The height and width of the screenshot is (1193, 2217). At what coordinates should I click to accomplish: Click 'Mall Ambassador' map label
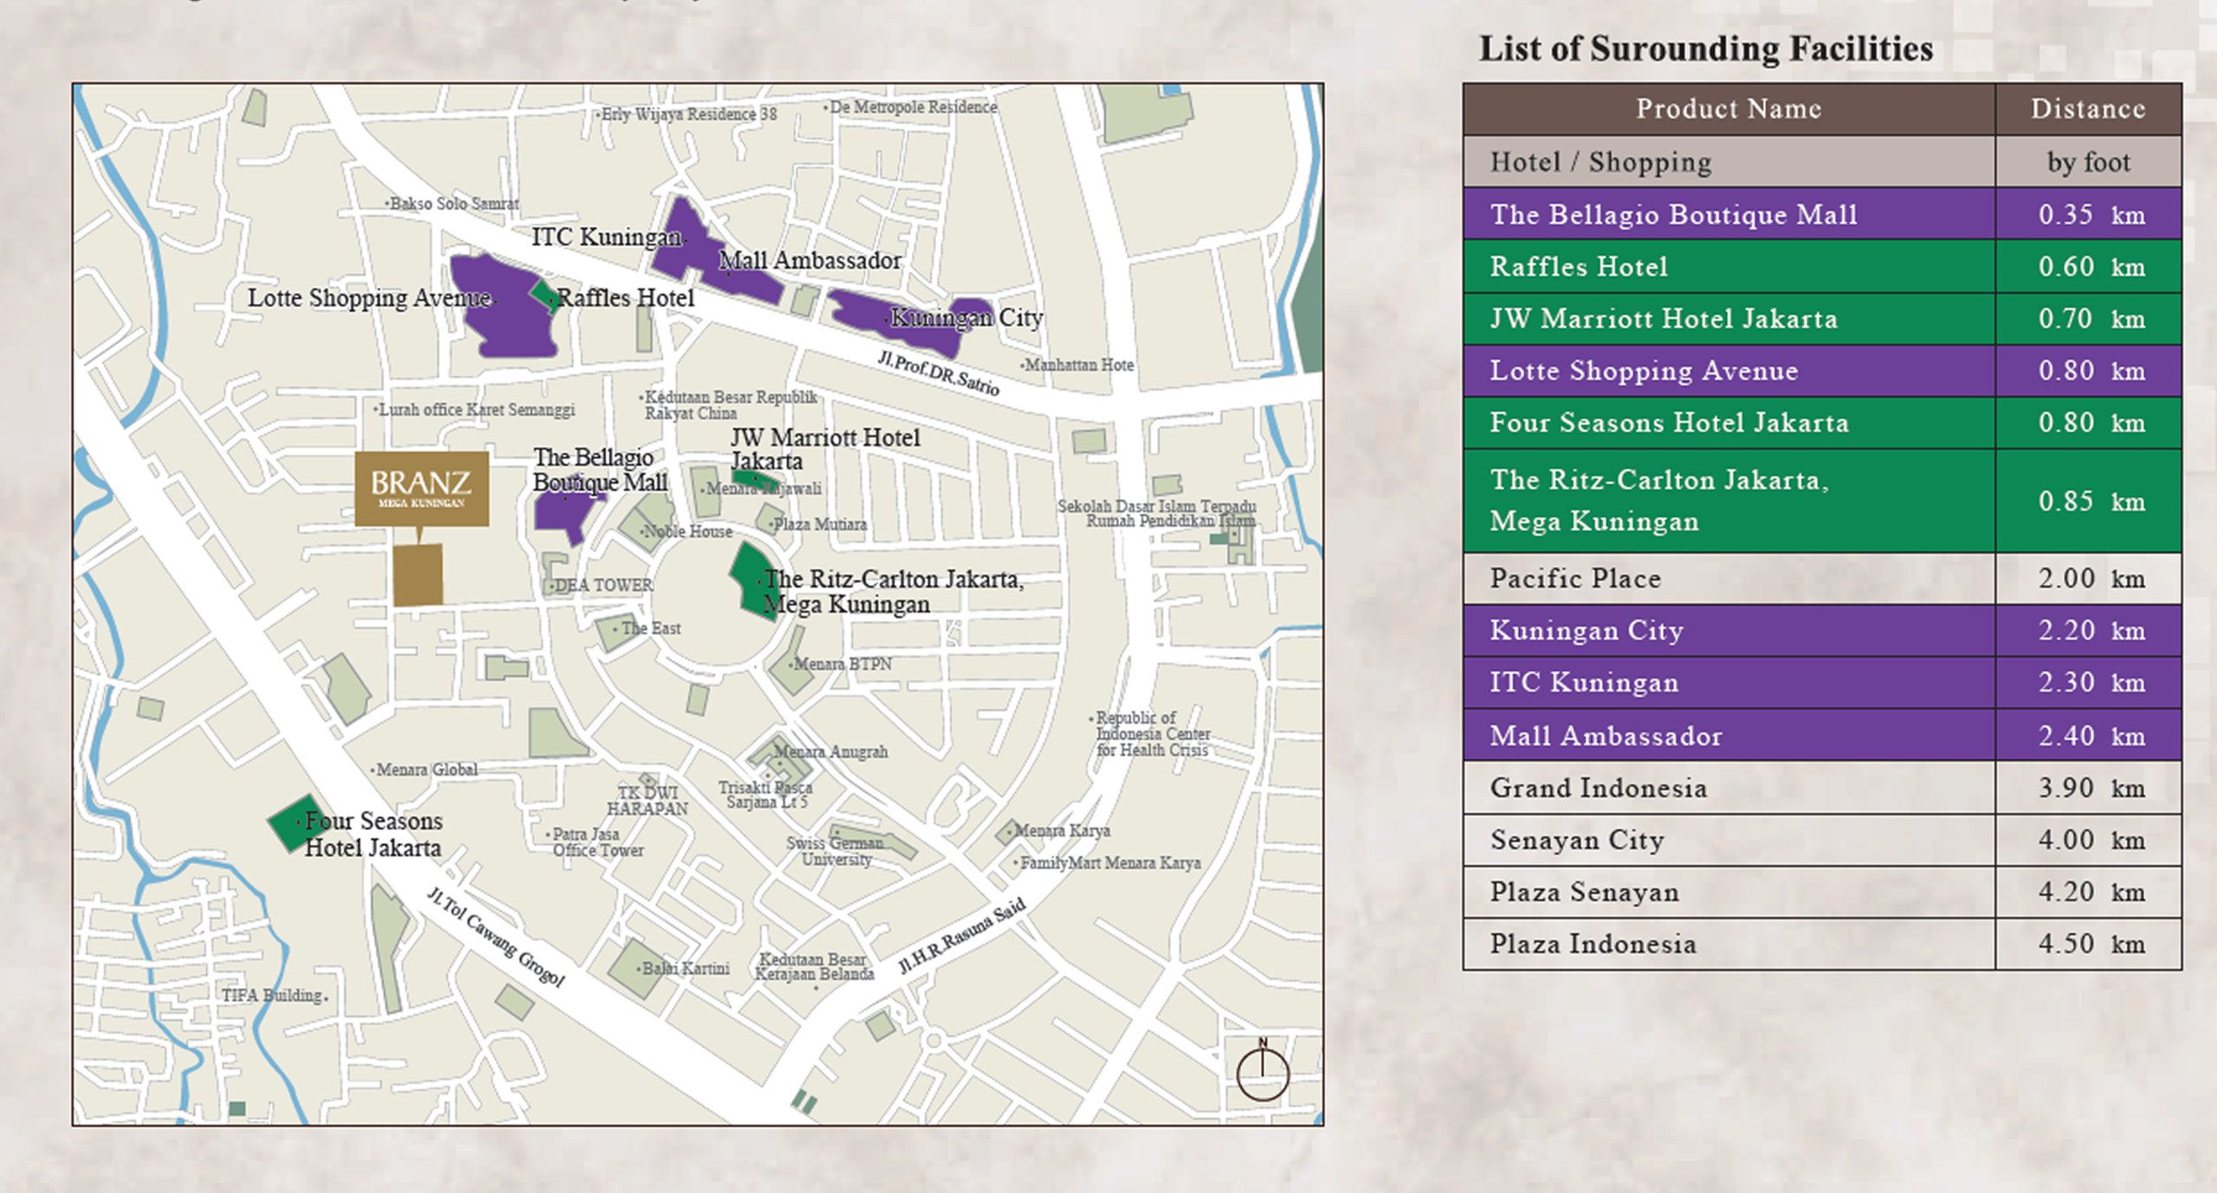point(810,260)
